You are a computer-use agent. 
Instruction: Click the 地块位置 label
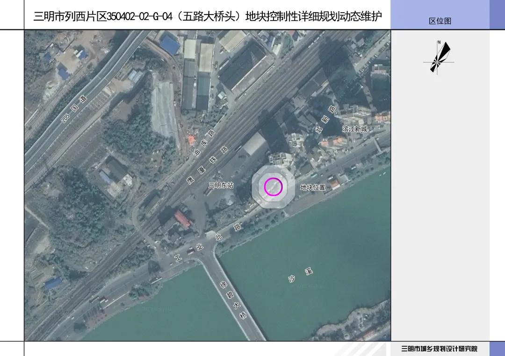[x=313, y=187]
